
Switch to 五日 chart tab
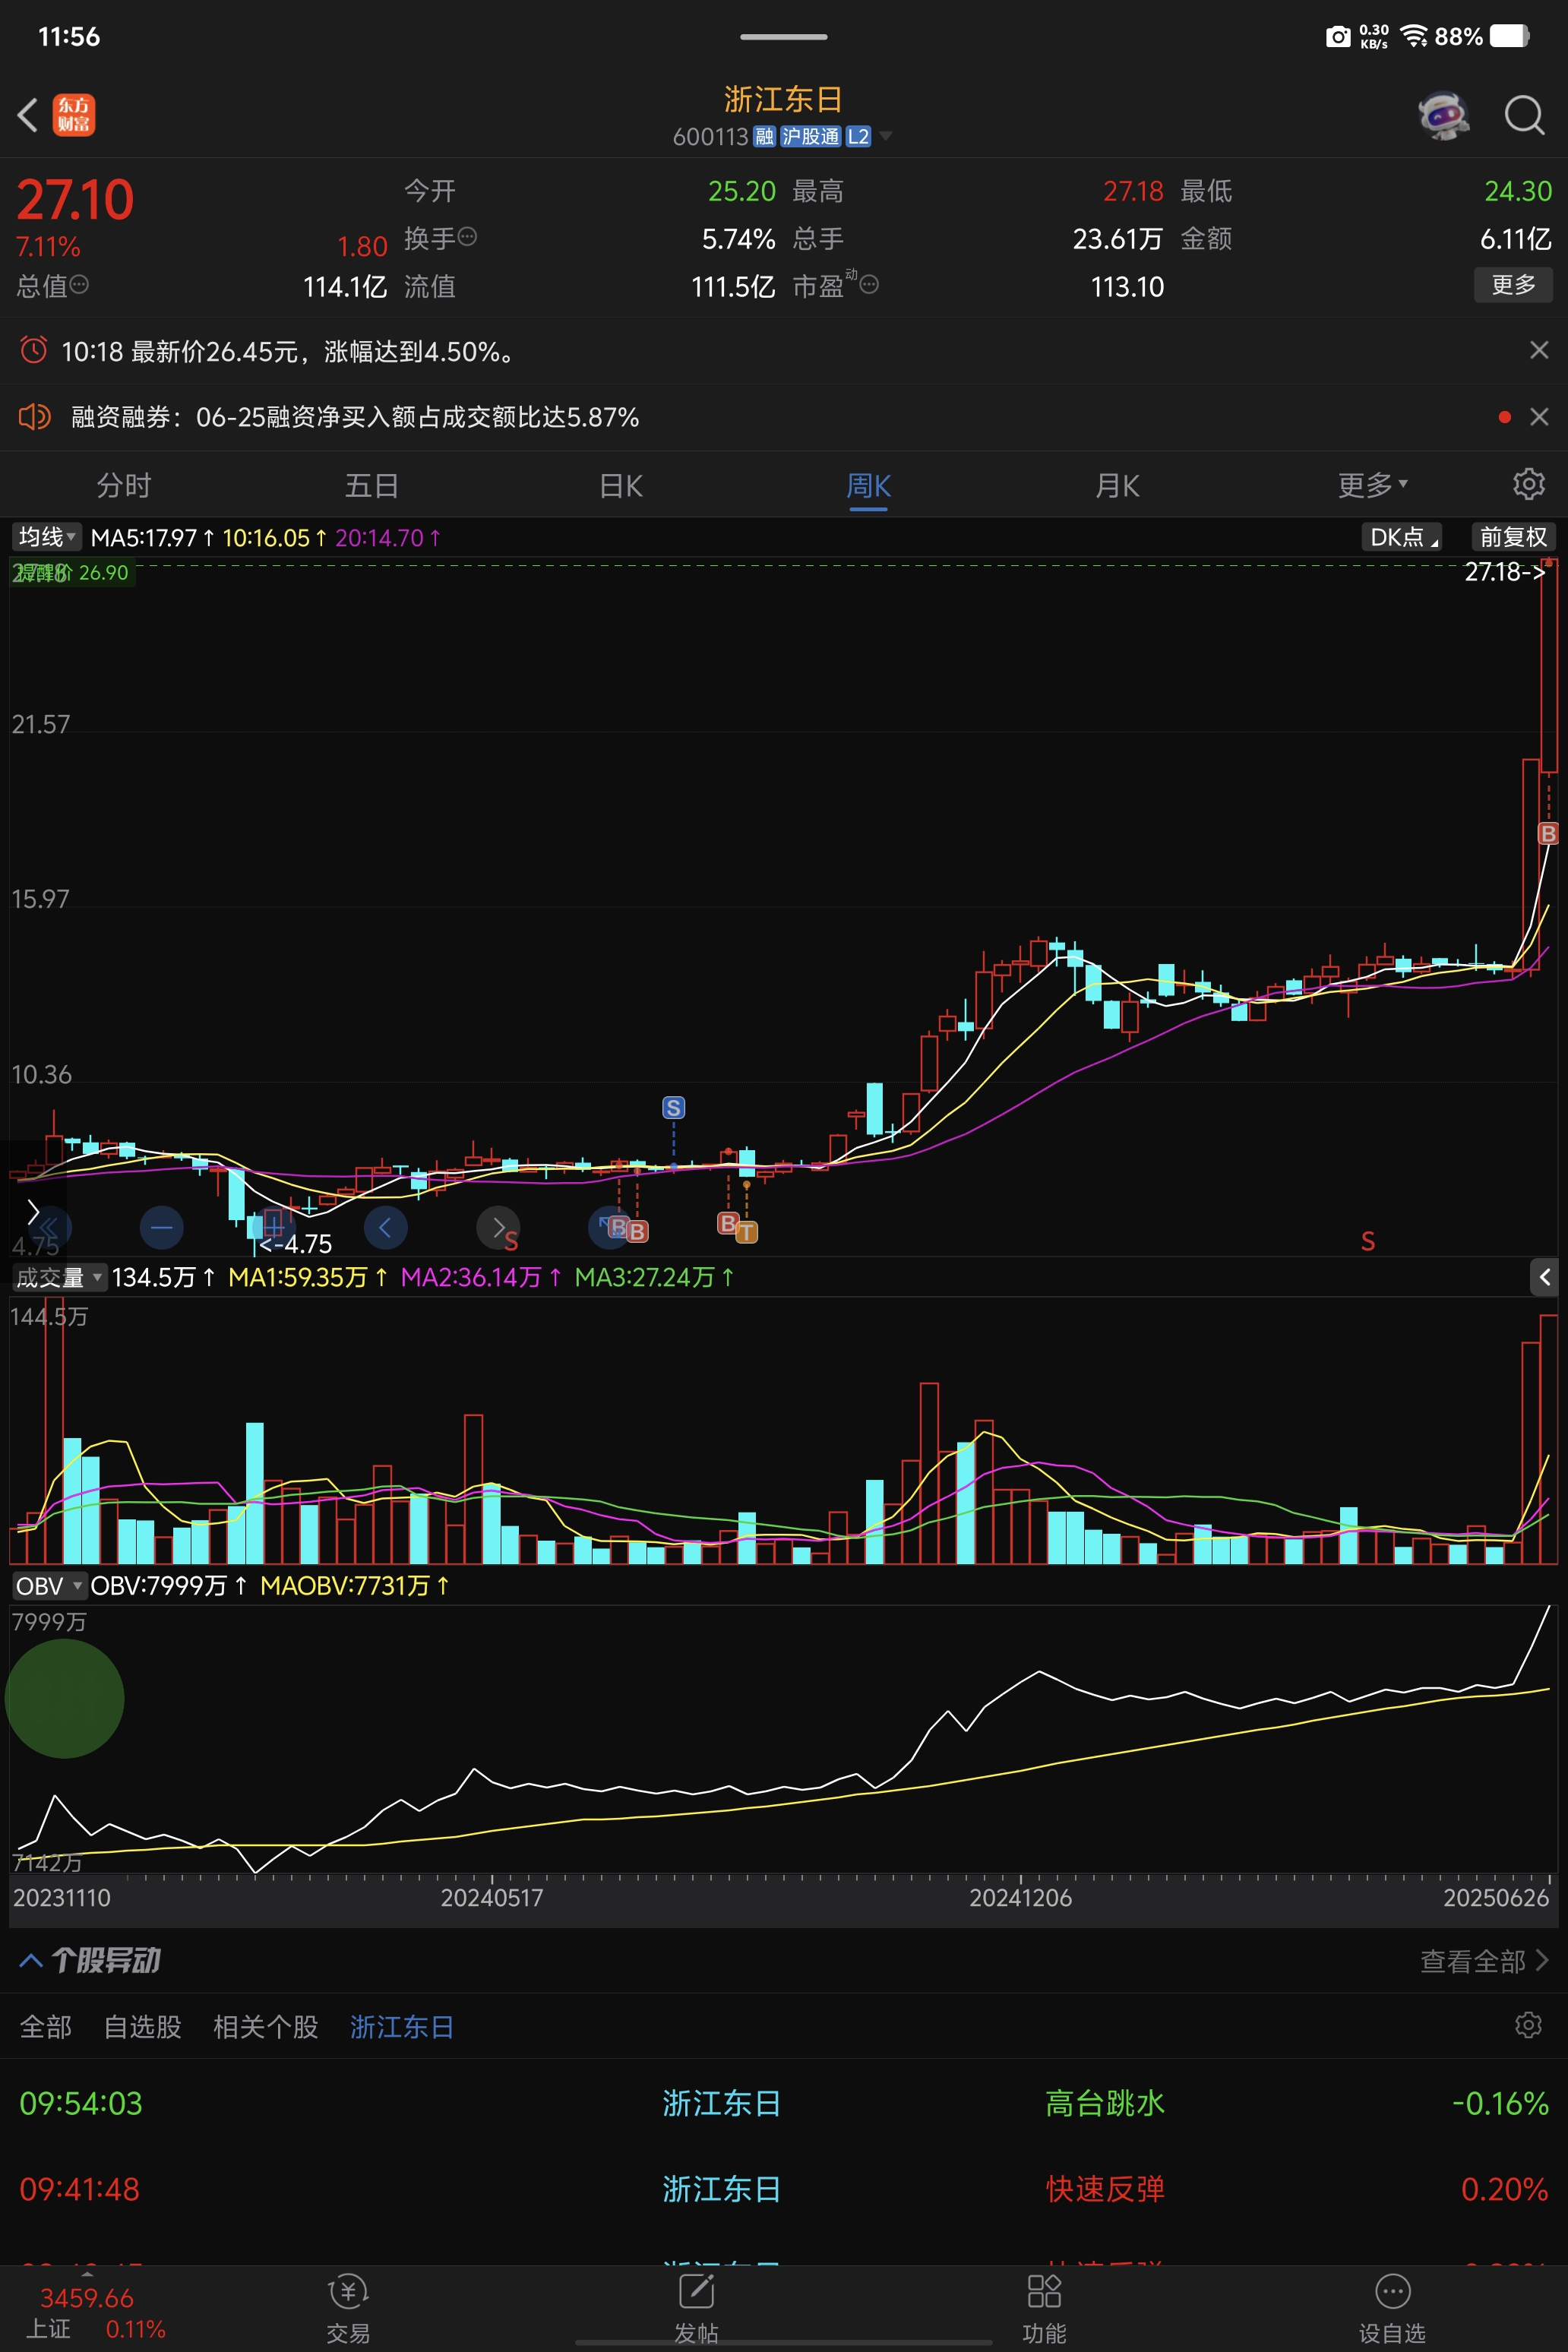[x=372, y=485]
